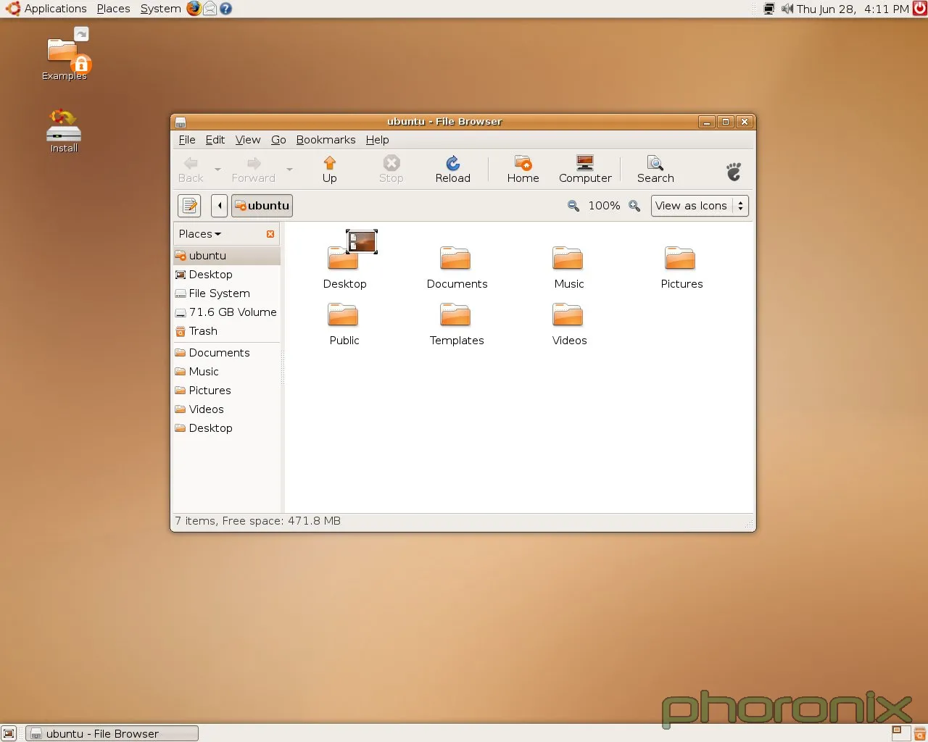The width and height of the screenshot is (928, 742).
Task: Select the Desktop bookmark below Videos
Action: [x=226, y=428]
